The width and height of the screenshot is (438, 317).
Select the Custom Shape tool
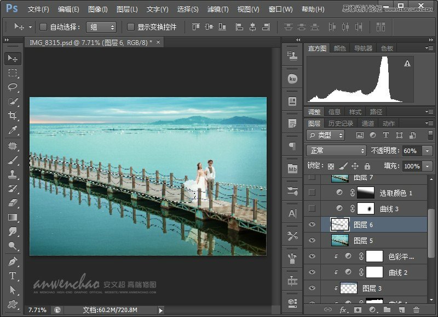(13, 304)
